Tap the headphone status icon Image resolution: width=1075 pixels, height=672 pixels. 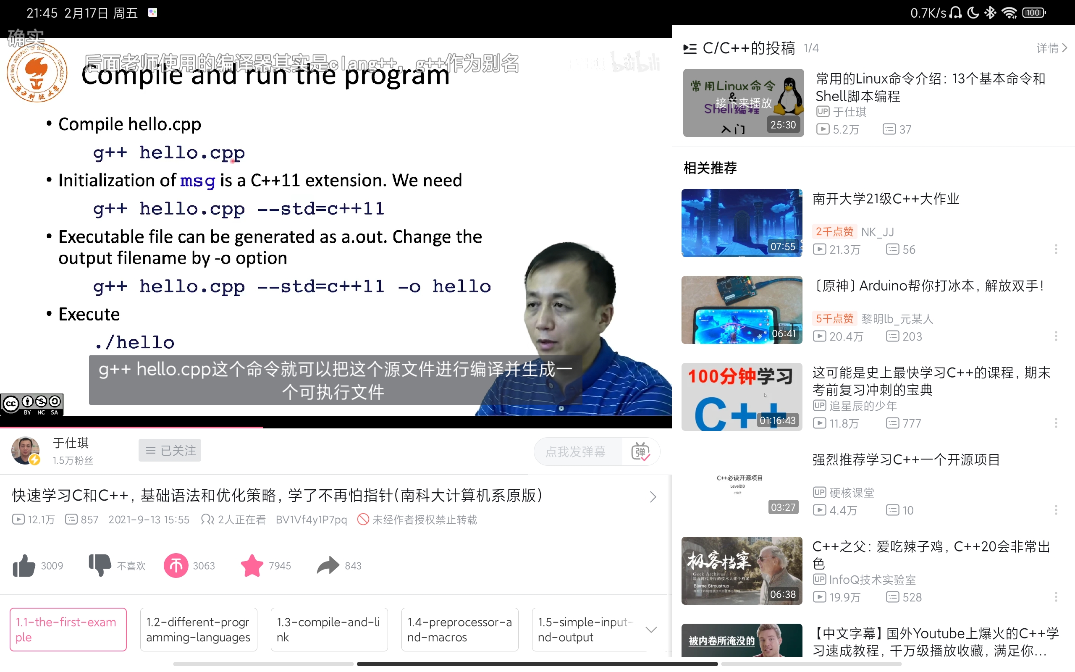pos(955,13)
